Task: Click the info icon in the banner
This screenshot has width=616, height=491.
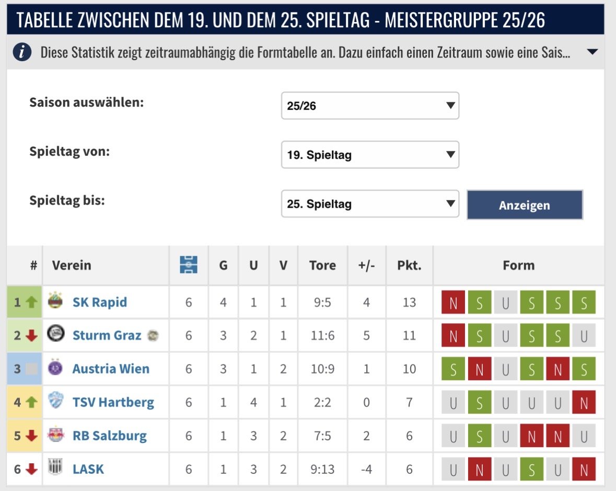Action: coord(22,52)
